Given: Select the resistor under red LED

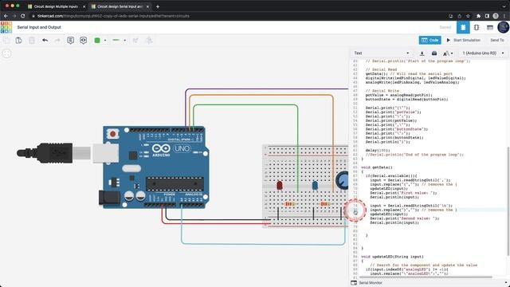Looking at the screenshot, I should 289,204.
